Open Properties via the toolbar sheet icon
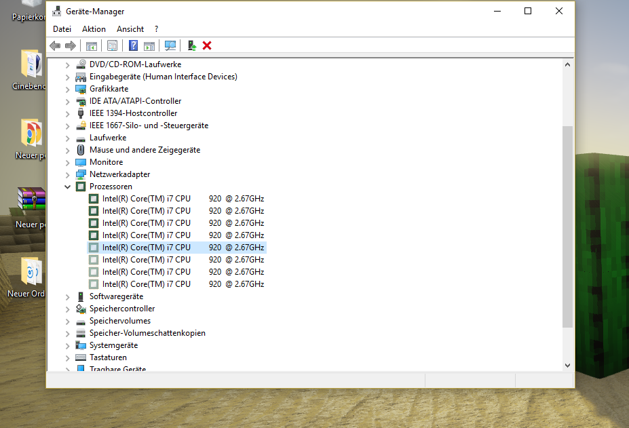This screenshot has width=629, height=428. (113, 45)
